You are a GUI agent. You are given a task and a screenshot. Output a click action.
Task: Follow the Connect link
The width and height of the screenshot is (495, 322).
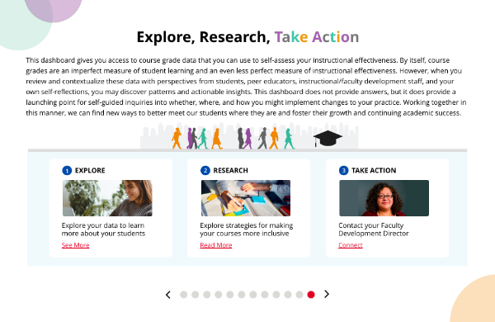(x=351, y=245)
